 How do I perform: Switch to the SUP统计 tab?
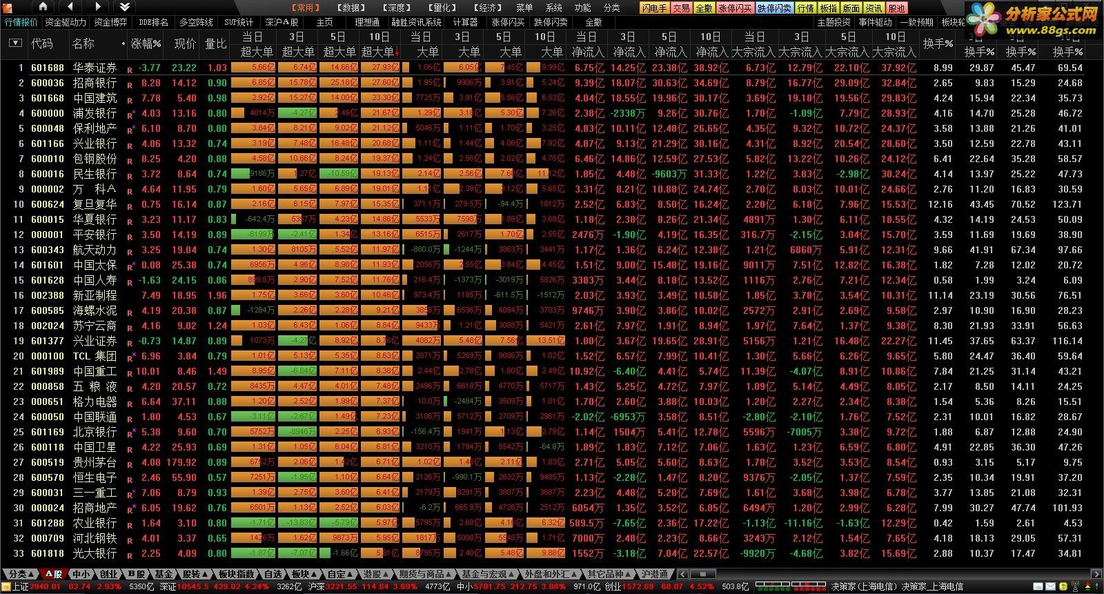click(239, 22)
